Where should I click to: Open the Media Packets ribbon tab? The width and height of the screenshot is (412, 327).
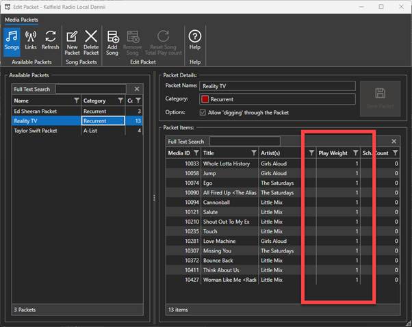point(22,20)
